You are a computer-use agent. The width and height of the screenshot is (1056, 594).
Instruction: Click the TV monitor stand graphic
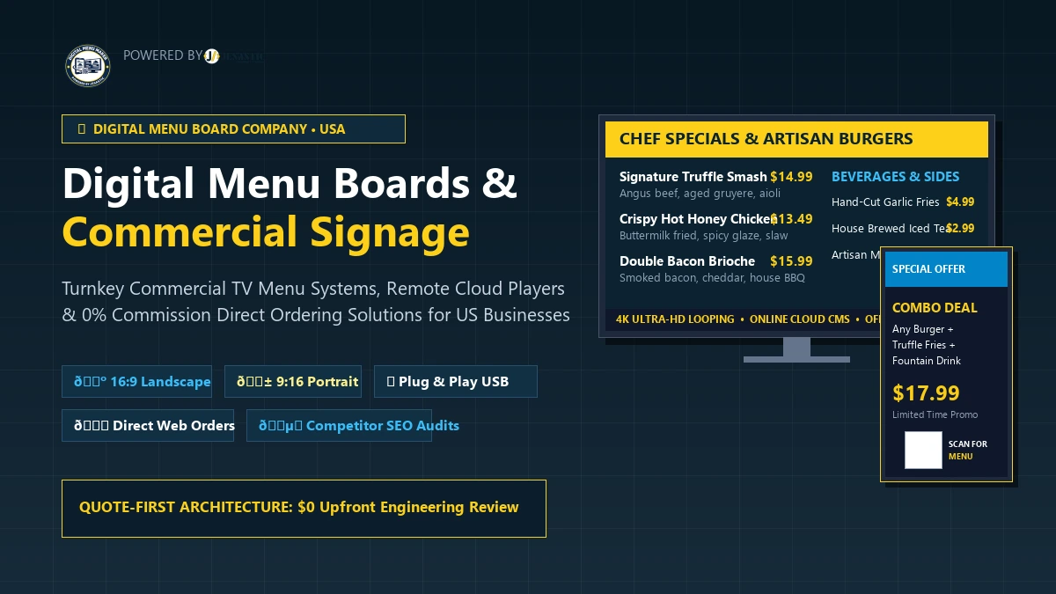coord(796,349)
